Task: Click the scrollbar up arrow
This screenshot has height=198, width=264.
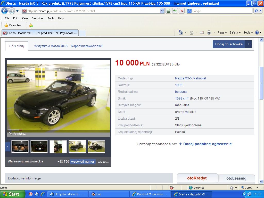Action: [261, 40]
